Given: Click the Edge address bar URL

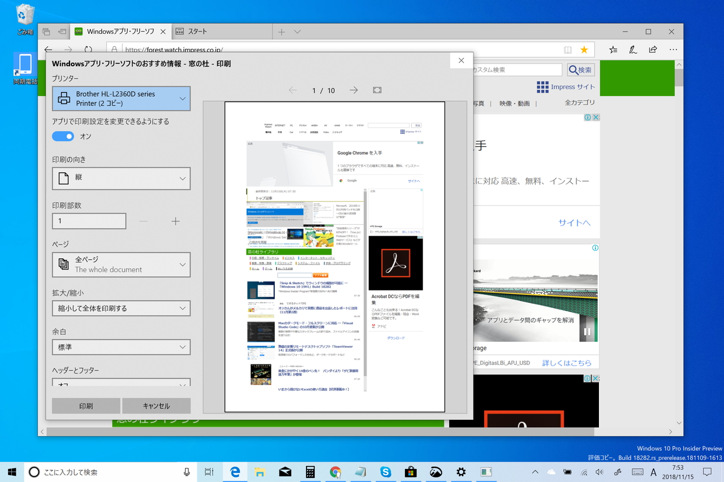Looking at the screenshot, I should coord(174,50).
